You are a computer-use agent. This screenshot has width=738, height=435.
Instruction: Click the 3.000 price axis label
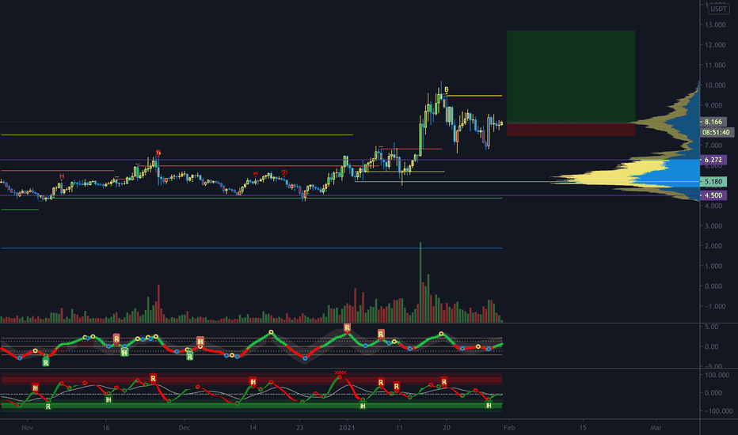coord(713,225)
